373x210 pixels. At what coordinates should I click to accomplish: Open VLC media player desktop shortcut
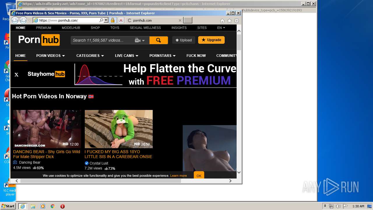click(10, 187)
